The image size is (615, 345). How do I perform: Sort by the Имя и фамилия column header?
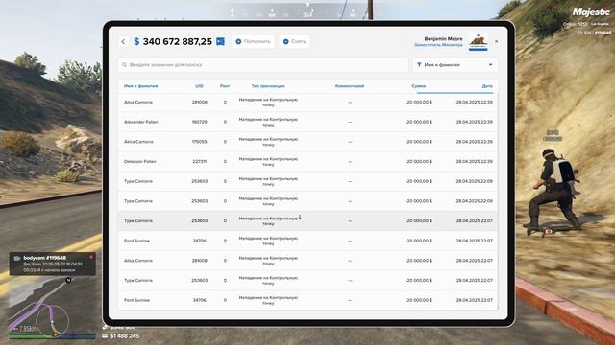click(x=141, y=86)
